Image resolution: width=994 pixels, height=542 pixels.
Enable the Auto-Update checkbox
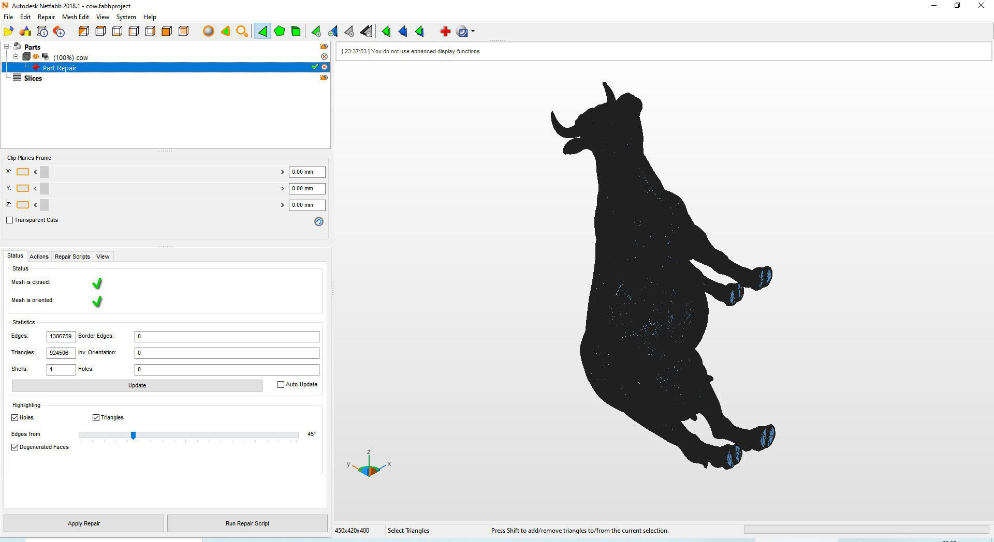[281, 384]
